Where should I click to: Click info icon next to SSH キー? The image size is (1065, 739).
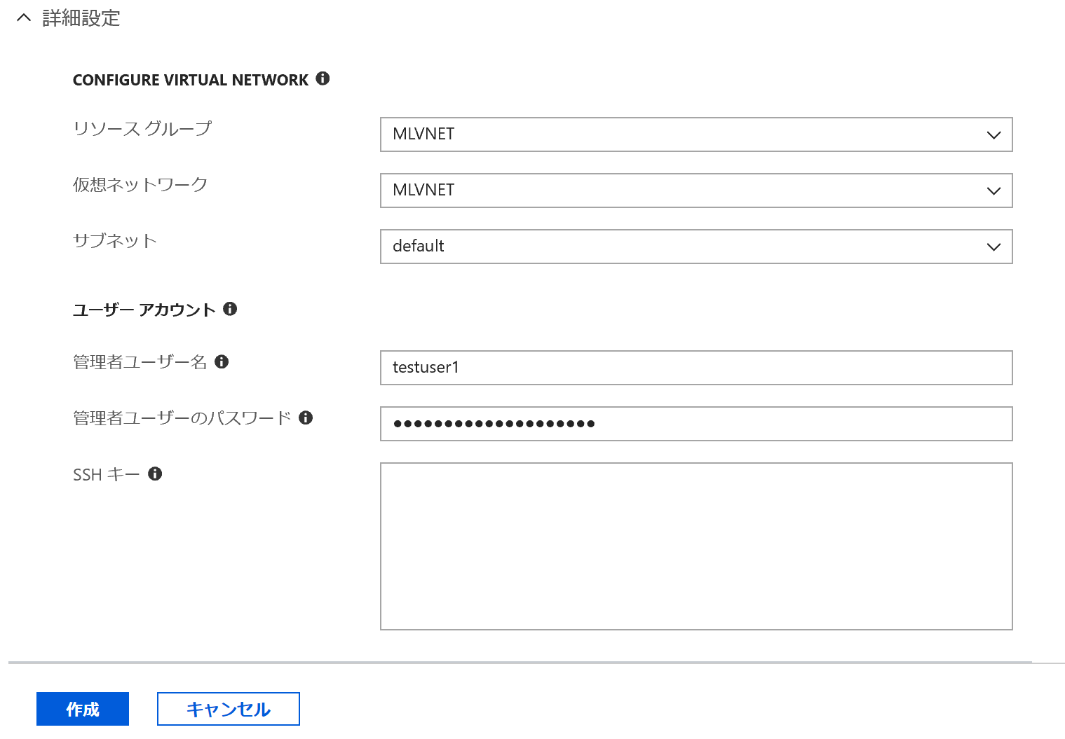[155, 474]
